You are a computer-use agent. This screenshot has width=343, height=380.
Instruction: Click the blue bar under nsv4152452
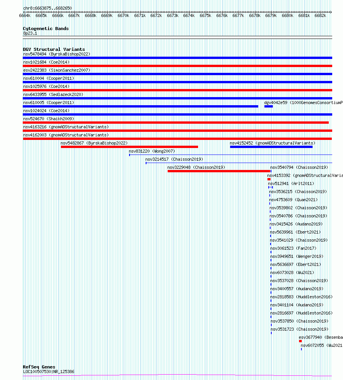pos(271,147)
